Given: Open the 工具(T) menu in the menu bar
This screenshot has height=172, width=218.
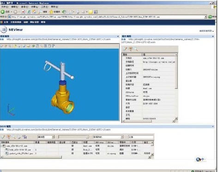Looking at the screenshot, I should tap(45, 7).
